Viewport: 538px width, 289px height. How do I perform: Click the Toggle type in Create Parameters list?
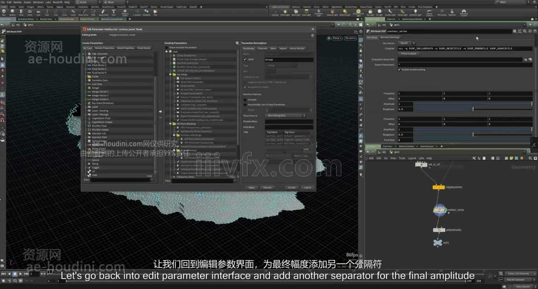tap(96, 167)
